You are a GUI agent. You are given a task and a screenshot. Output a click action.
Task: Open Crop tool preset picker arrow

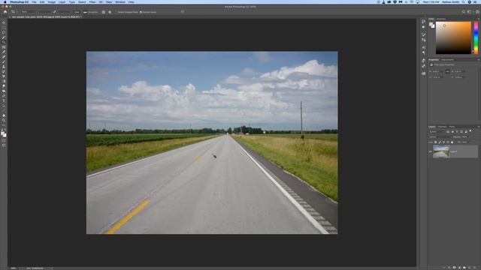coord(17,12)
